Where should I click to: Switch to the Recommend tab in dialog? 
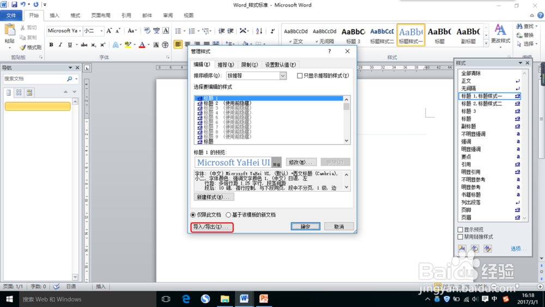coord(225,65)
